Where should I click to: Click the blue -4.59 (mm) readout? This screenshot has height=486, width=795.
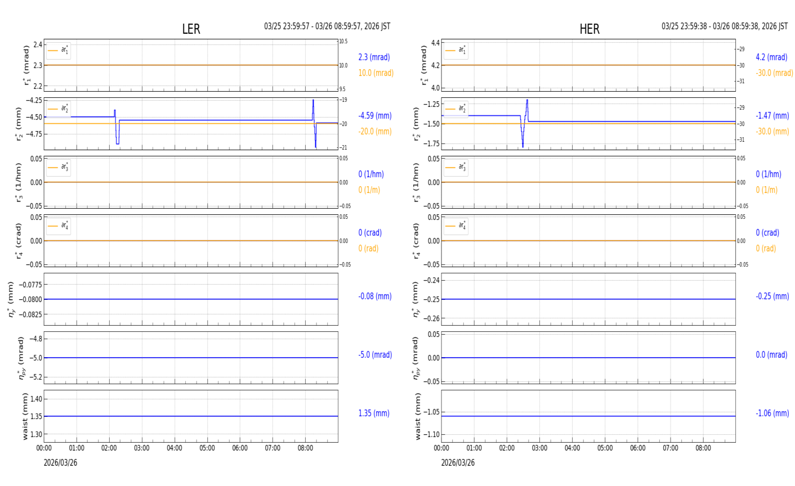coord(375,116)
